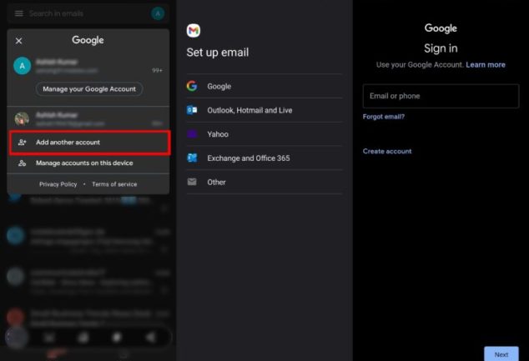The image size is (529, 361).
Task: Open Manage accounts on this device
Action: [83, 163]
